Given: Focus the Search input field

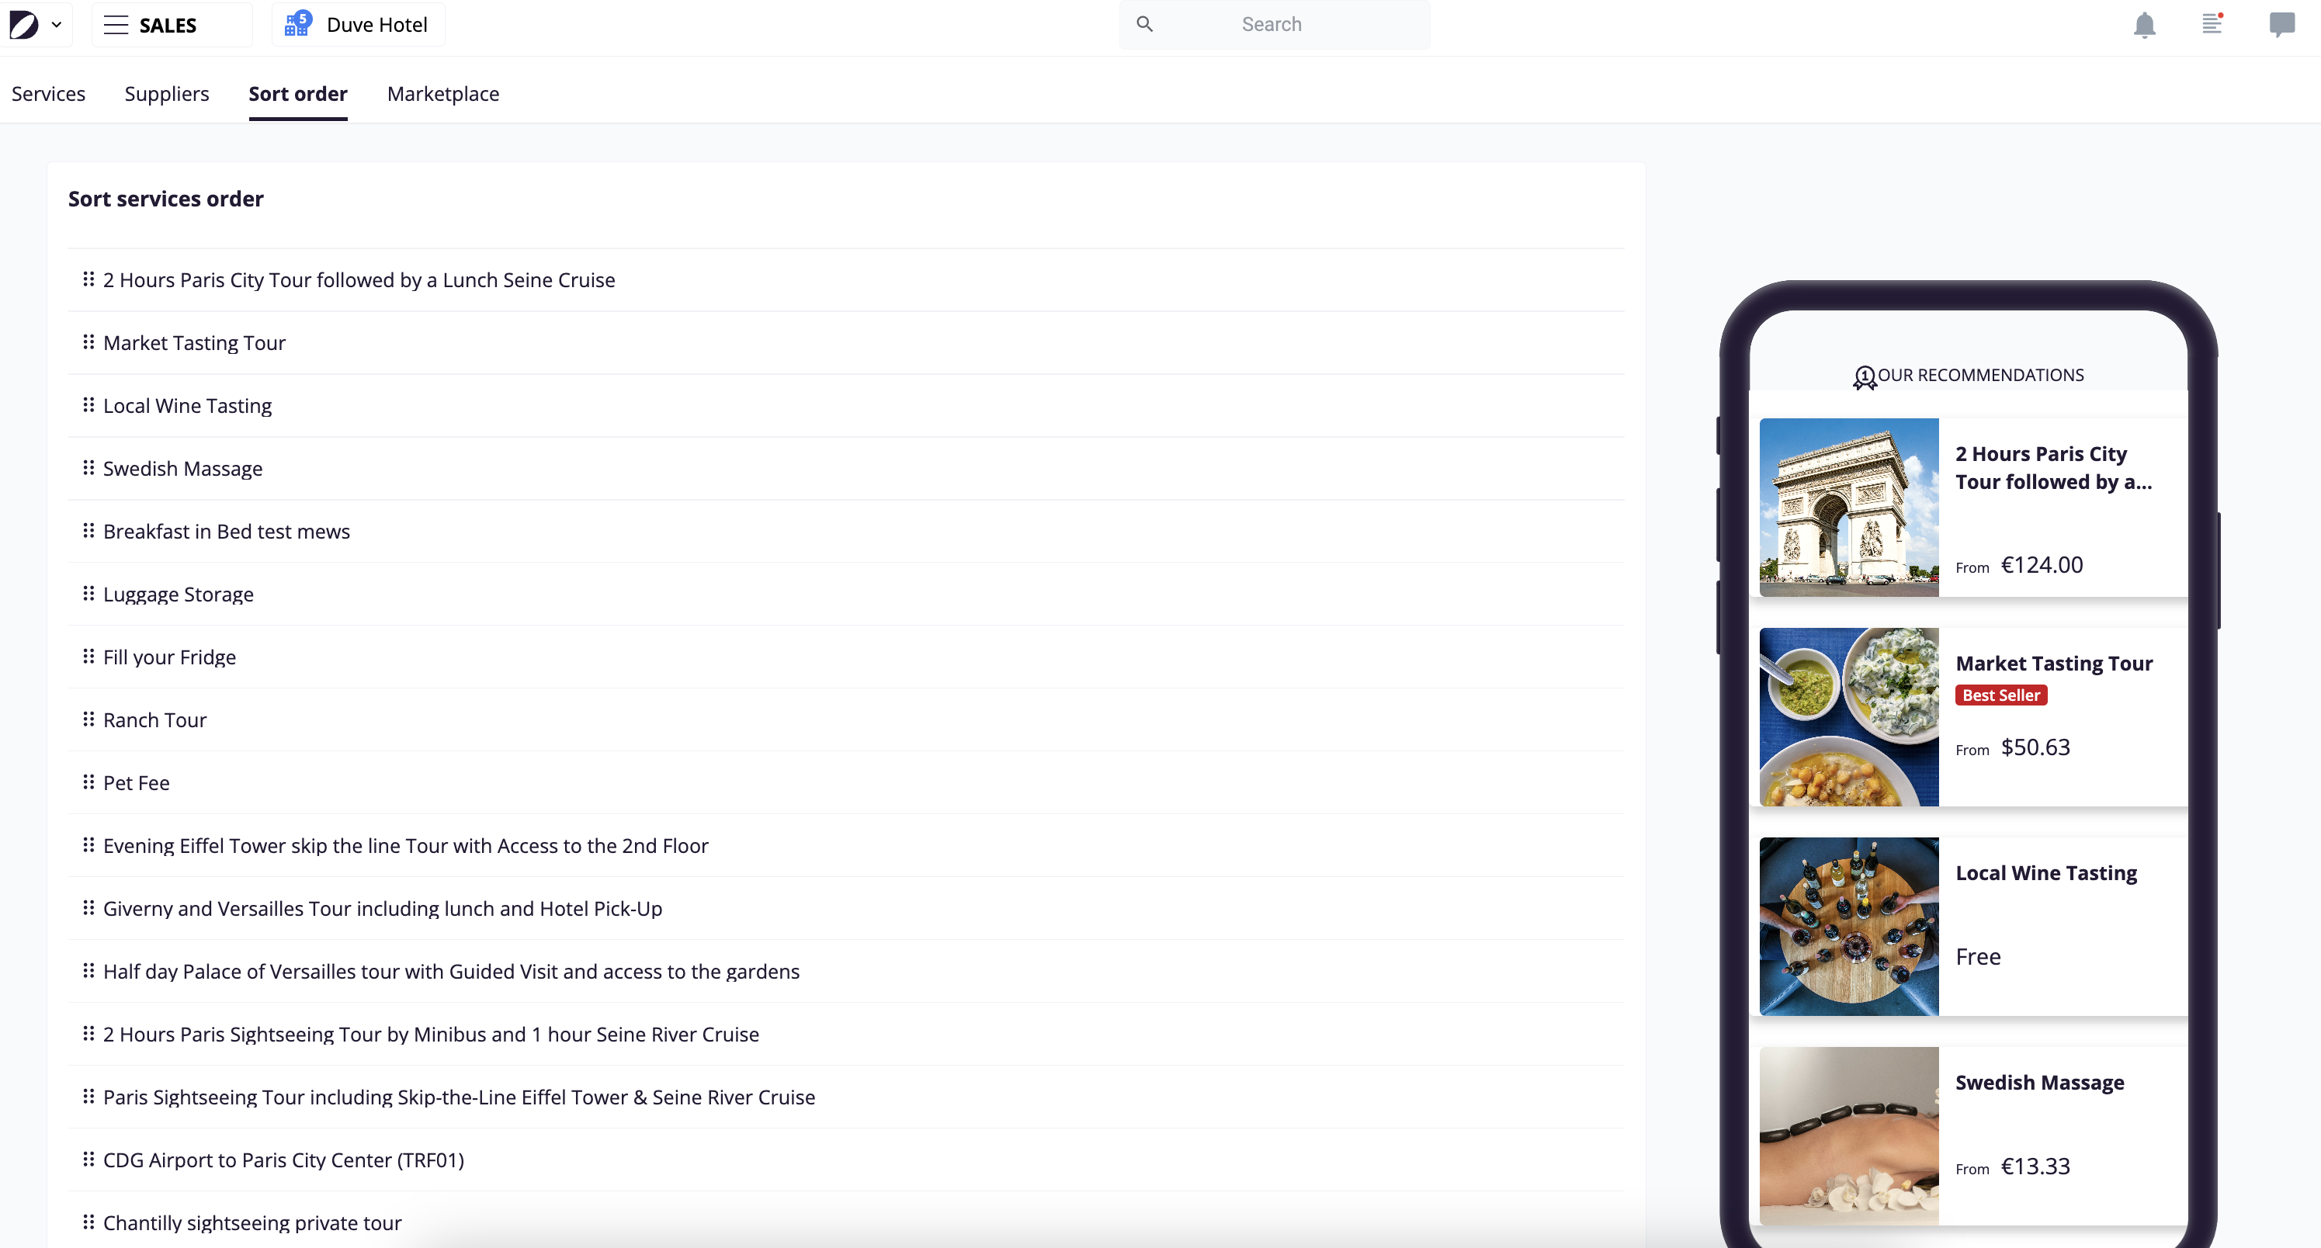Looking at the screenshot, I should [1274, 24].
